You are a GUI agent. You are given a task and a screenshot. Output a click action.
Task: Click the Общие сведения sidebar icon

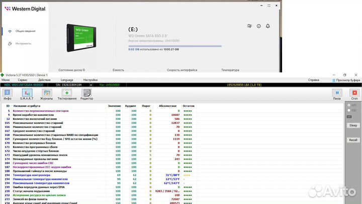(x=10, y=31)
